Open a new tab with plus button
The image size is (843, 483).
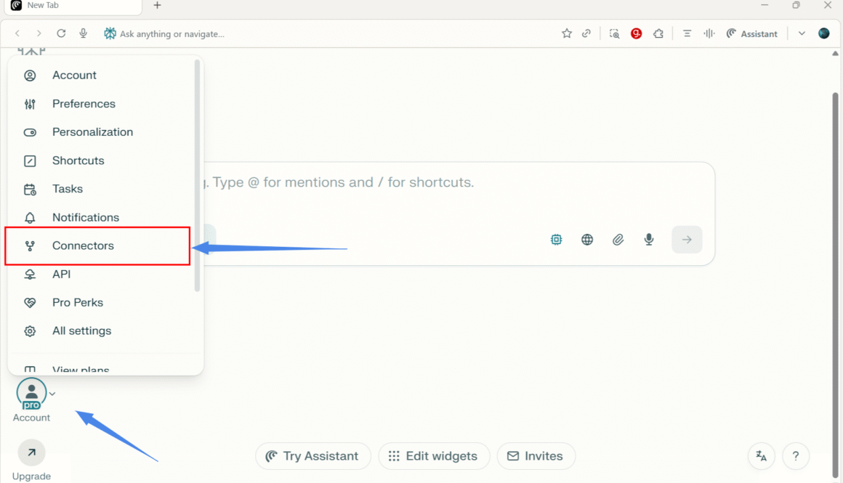tap(158, 6)
